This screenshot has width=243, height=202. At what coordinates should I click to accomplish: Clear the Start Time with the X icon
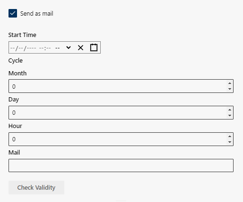[x=80, y=47]
